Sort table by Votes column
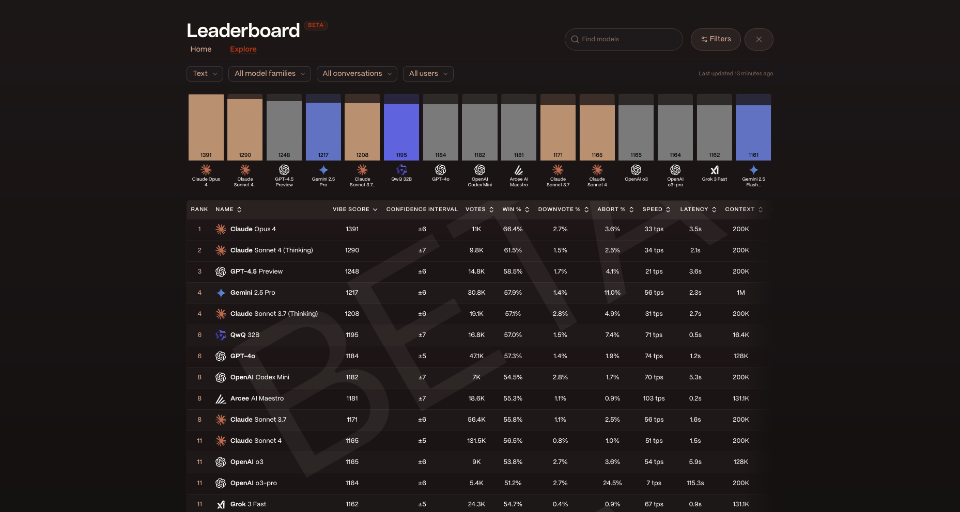 click(x=479, y=210)
